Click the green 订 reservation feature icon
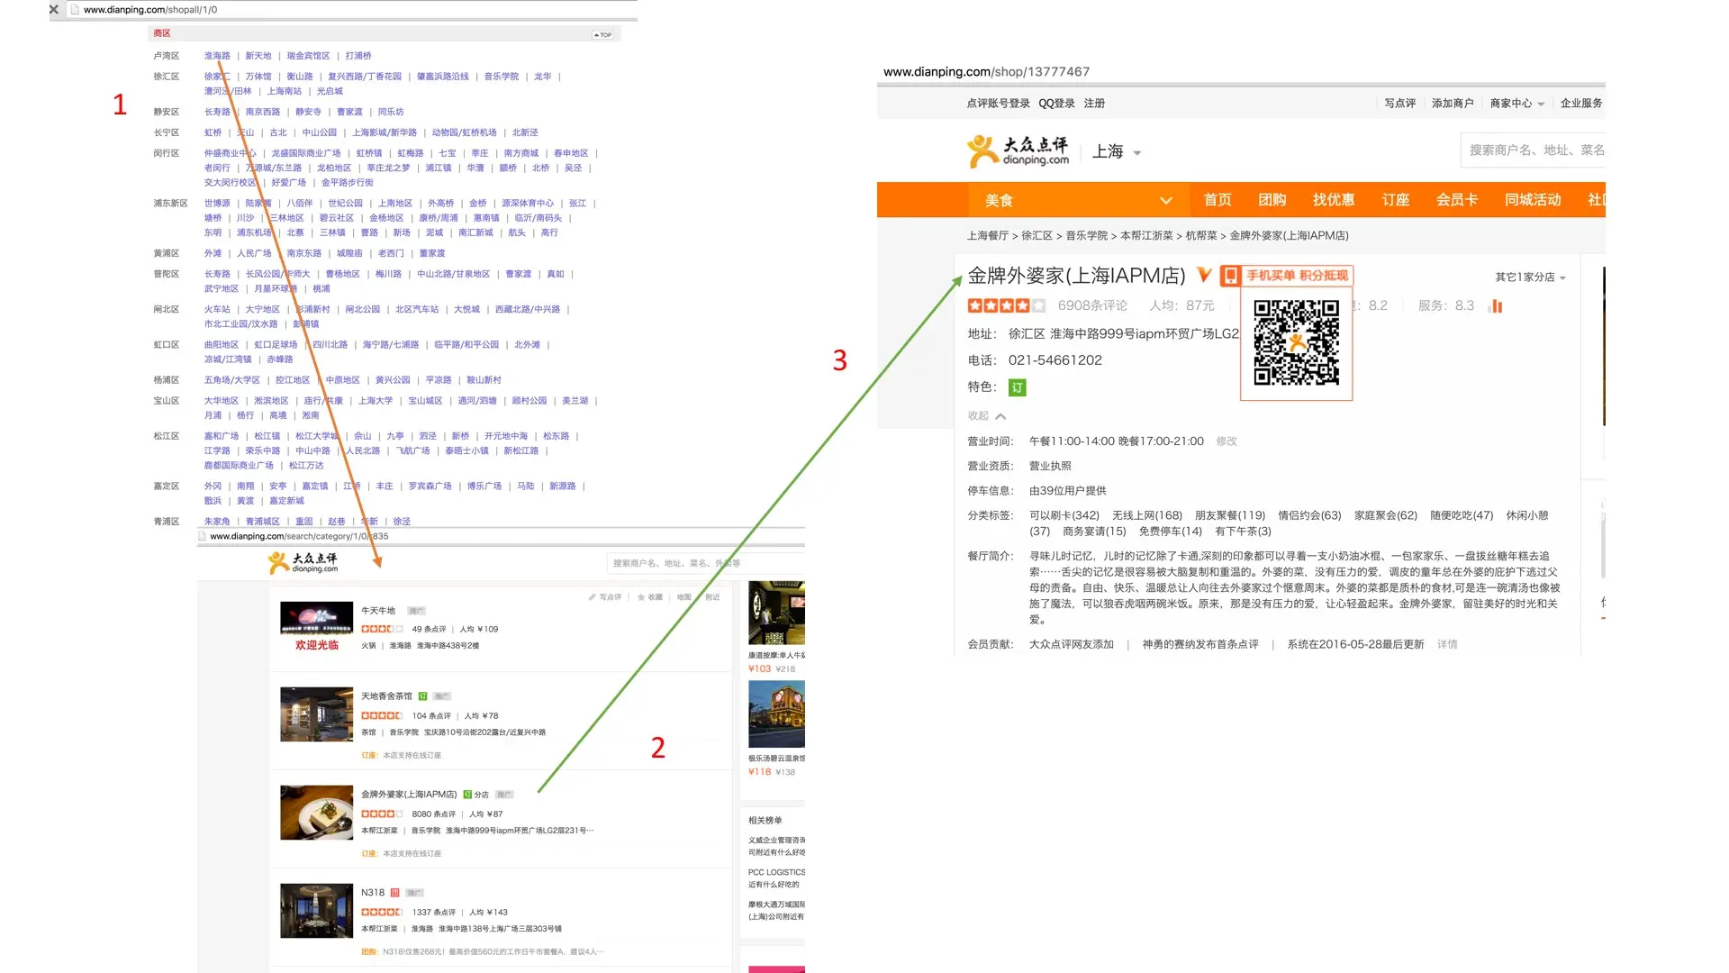1729x973 pixels. tap(1018, 387)
